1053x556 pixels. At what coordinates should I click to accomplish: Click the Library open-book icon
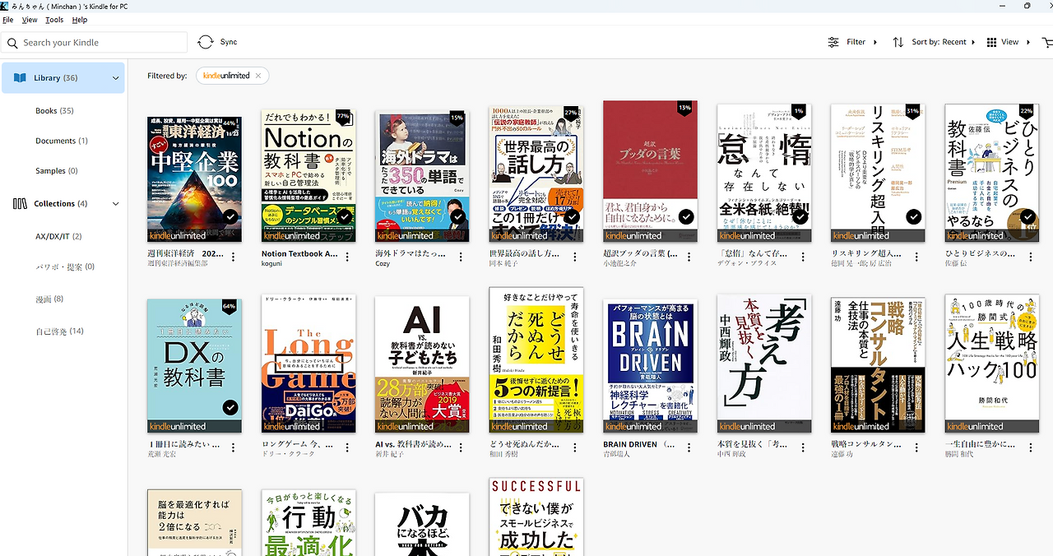[20, 78]
